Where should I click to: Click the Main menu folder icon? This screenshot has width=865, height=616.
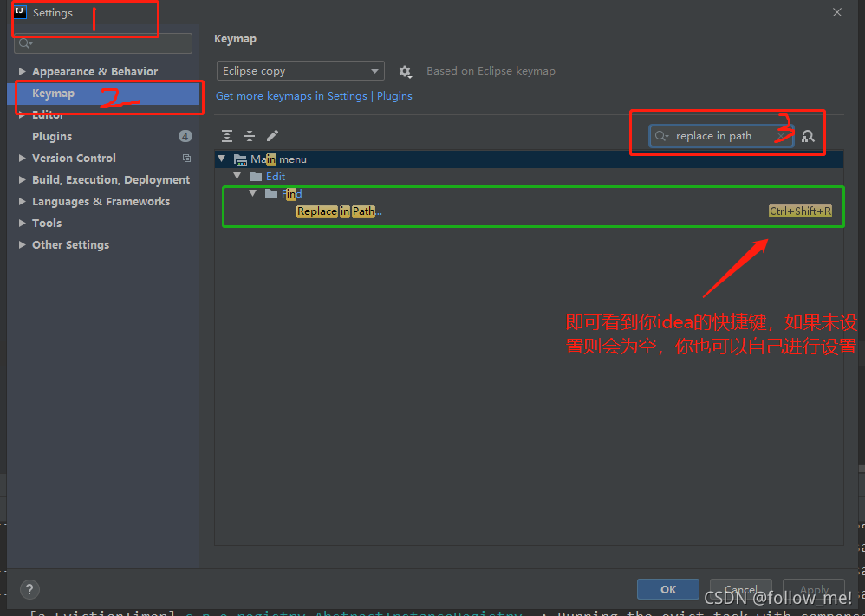coord(241,160)
